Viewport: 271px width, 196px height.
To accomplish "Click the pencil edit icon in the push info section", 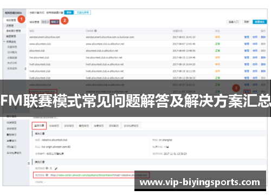I will (x=56, y=168).
